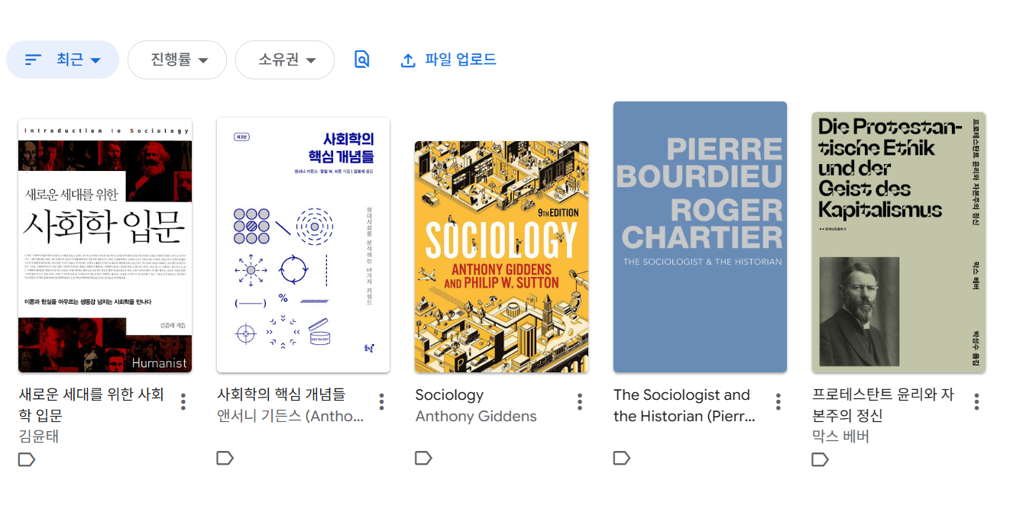This screenshot has height=525, width=1010.
Task: Click the tag icon under 사회학의 핵심 개념들
Action: click(225, 458)
